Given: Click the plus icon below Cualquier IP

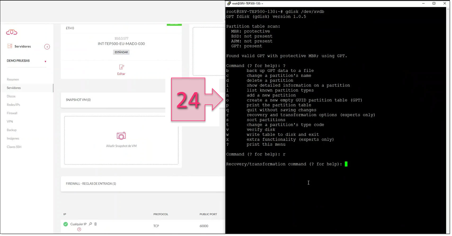Looking at the screenshot, I should (79, 229).
